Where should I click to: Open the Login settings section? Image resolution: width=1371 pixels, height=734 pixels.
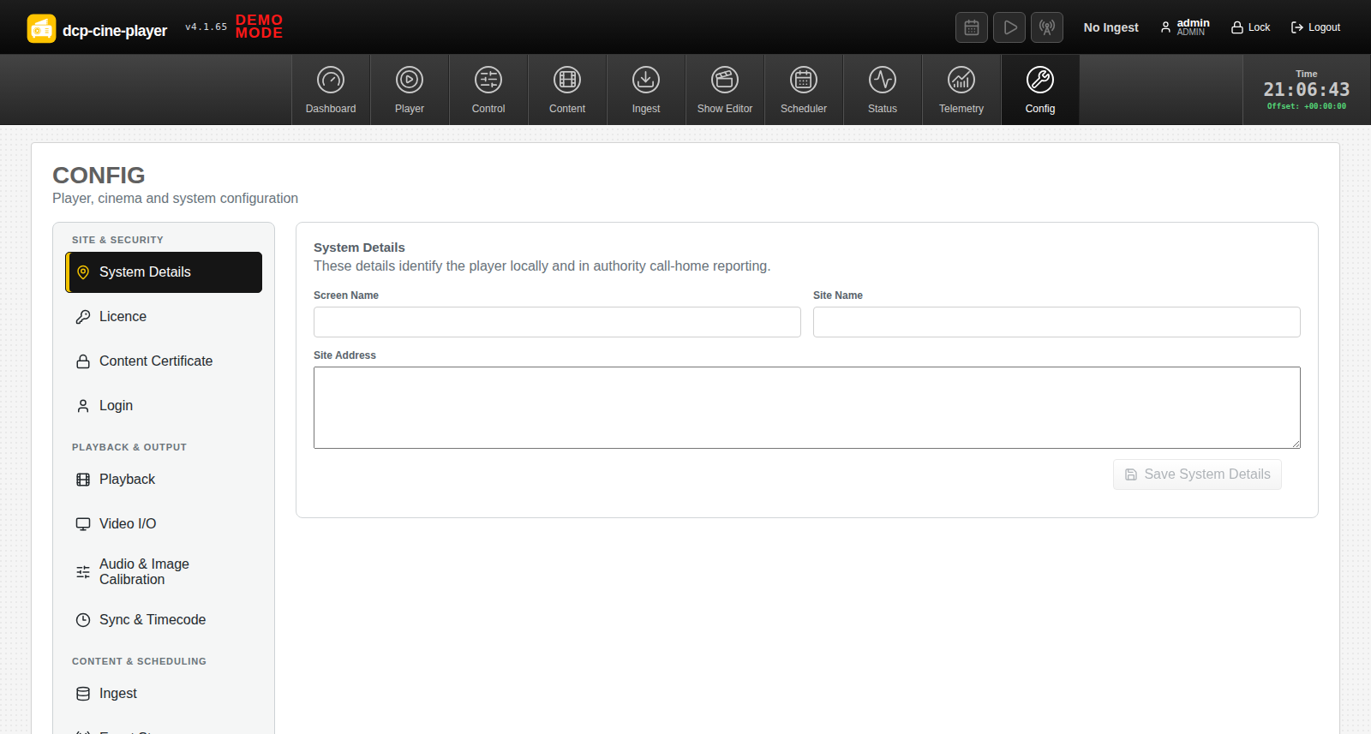point(164,406)
